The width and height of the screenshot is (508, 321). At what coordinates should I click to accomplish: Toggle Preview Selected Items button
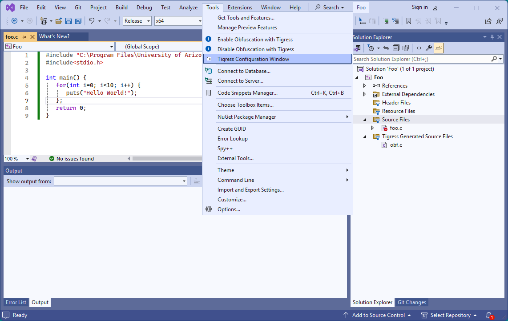coord(439,48)
